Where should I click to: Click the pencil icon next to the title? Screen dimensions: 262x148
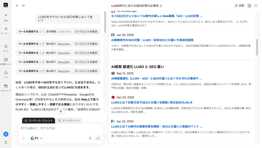[161, 6]
